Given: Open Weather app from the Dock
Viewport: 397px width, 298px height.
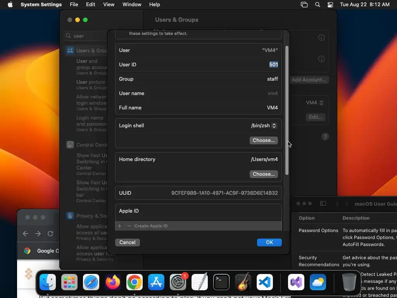Looking at the screenshot, I should 318,282.
